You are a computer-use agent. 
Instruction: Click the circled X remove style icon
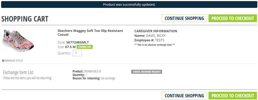click(3, 61)
